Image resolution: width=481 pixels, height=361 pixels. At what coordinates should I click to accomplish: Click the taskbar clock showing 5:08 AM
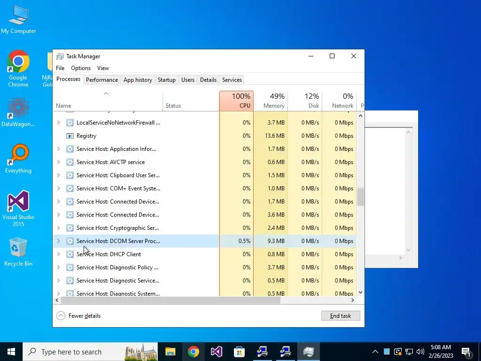click(441, 352)
